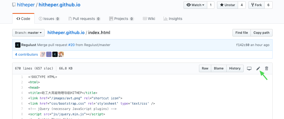Click fourth contributor avatar, anime girl

pyautogui.click(x=61, y=54)
